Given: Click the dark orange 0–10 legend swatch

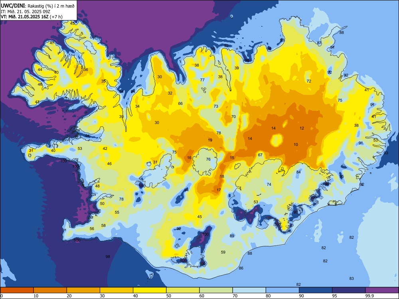Looking at the screenshot, I should tap(17, 290).
